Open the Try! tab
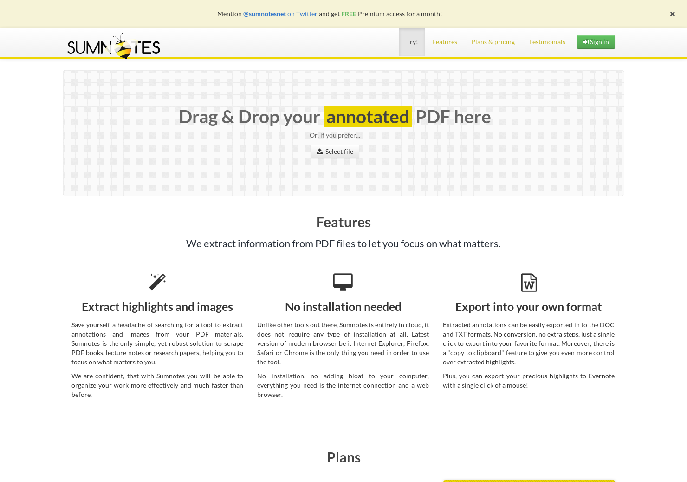Viewport: 687px width, 482px height. [412, 41]
